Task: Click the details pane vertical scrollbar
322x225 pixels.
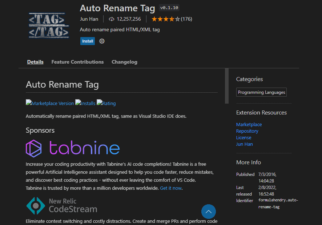Action: click(227, 86)
